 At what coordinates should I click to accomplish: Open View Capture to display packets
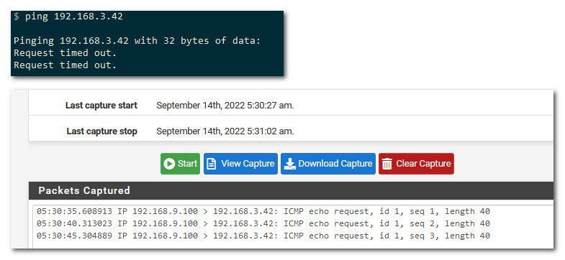[x=240, y=164]
